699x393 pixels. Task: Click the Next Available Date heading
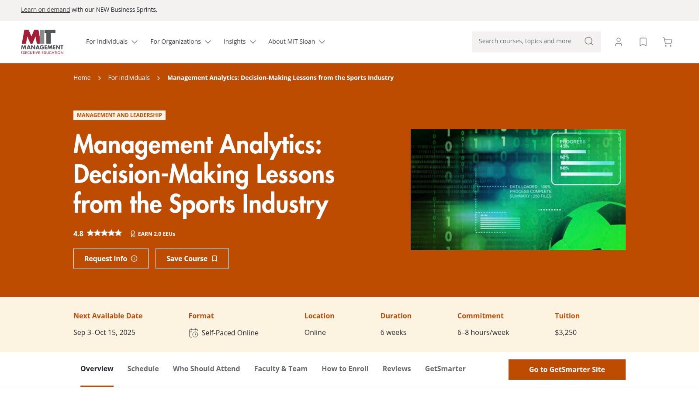pyautogui.click(x=108, y=316)
